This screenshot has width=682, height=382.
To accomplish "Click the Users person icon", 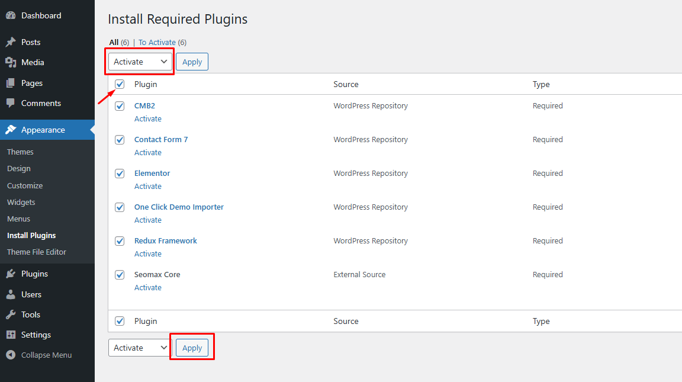I will (x=11, y=294).
